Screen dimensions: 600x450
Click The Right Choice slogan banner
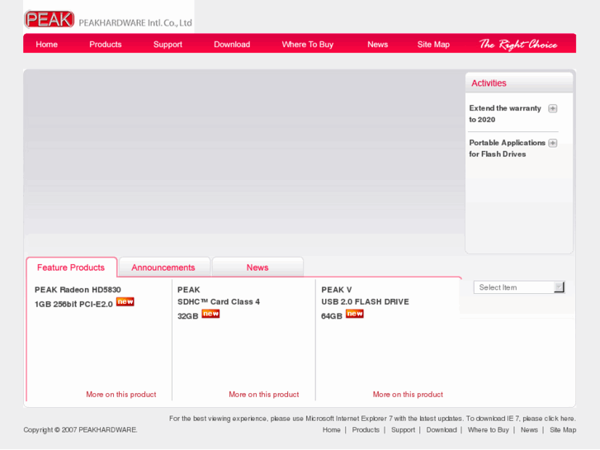pyautogui.click(x=518, y=45)
